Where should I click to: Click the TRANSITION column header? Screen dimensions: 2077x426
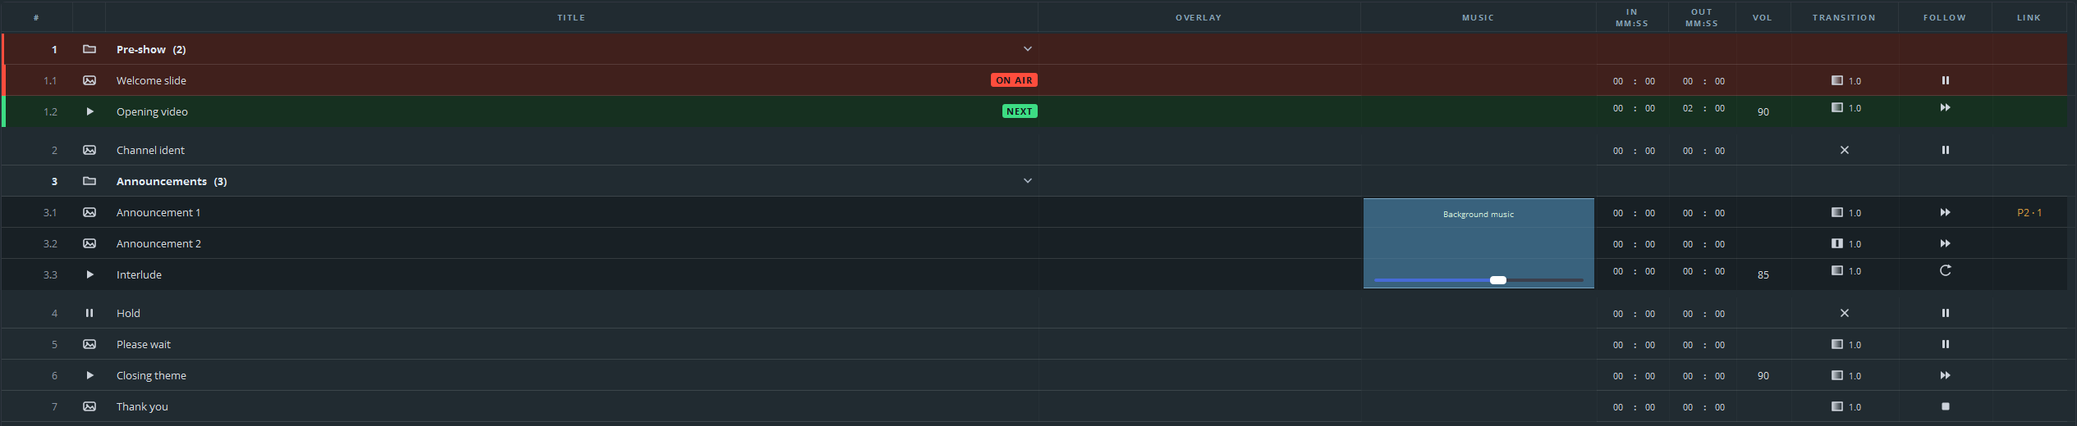1844,17
